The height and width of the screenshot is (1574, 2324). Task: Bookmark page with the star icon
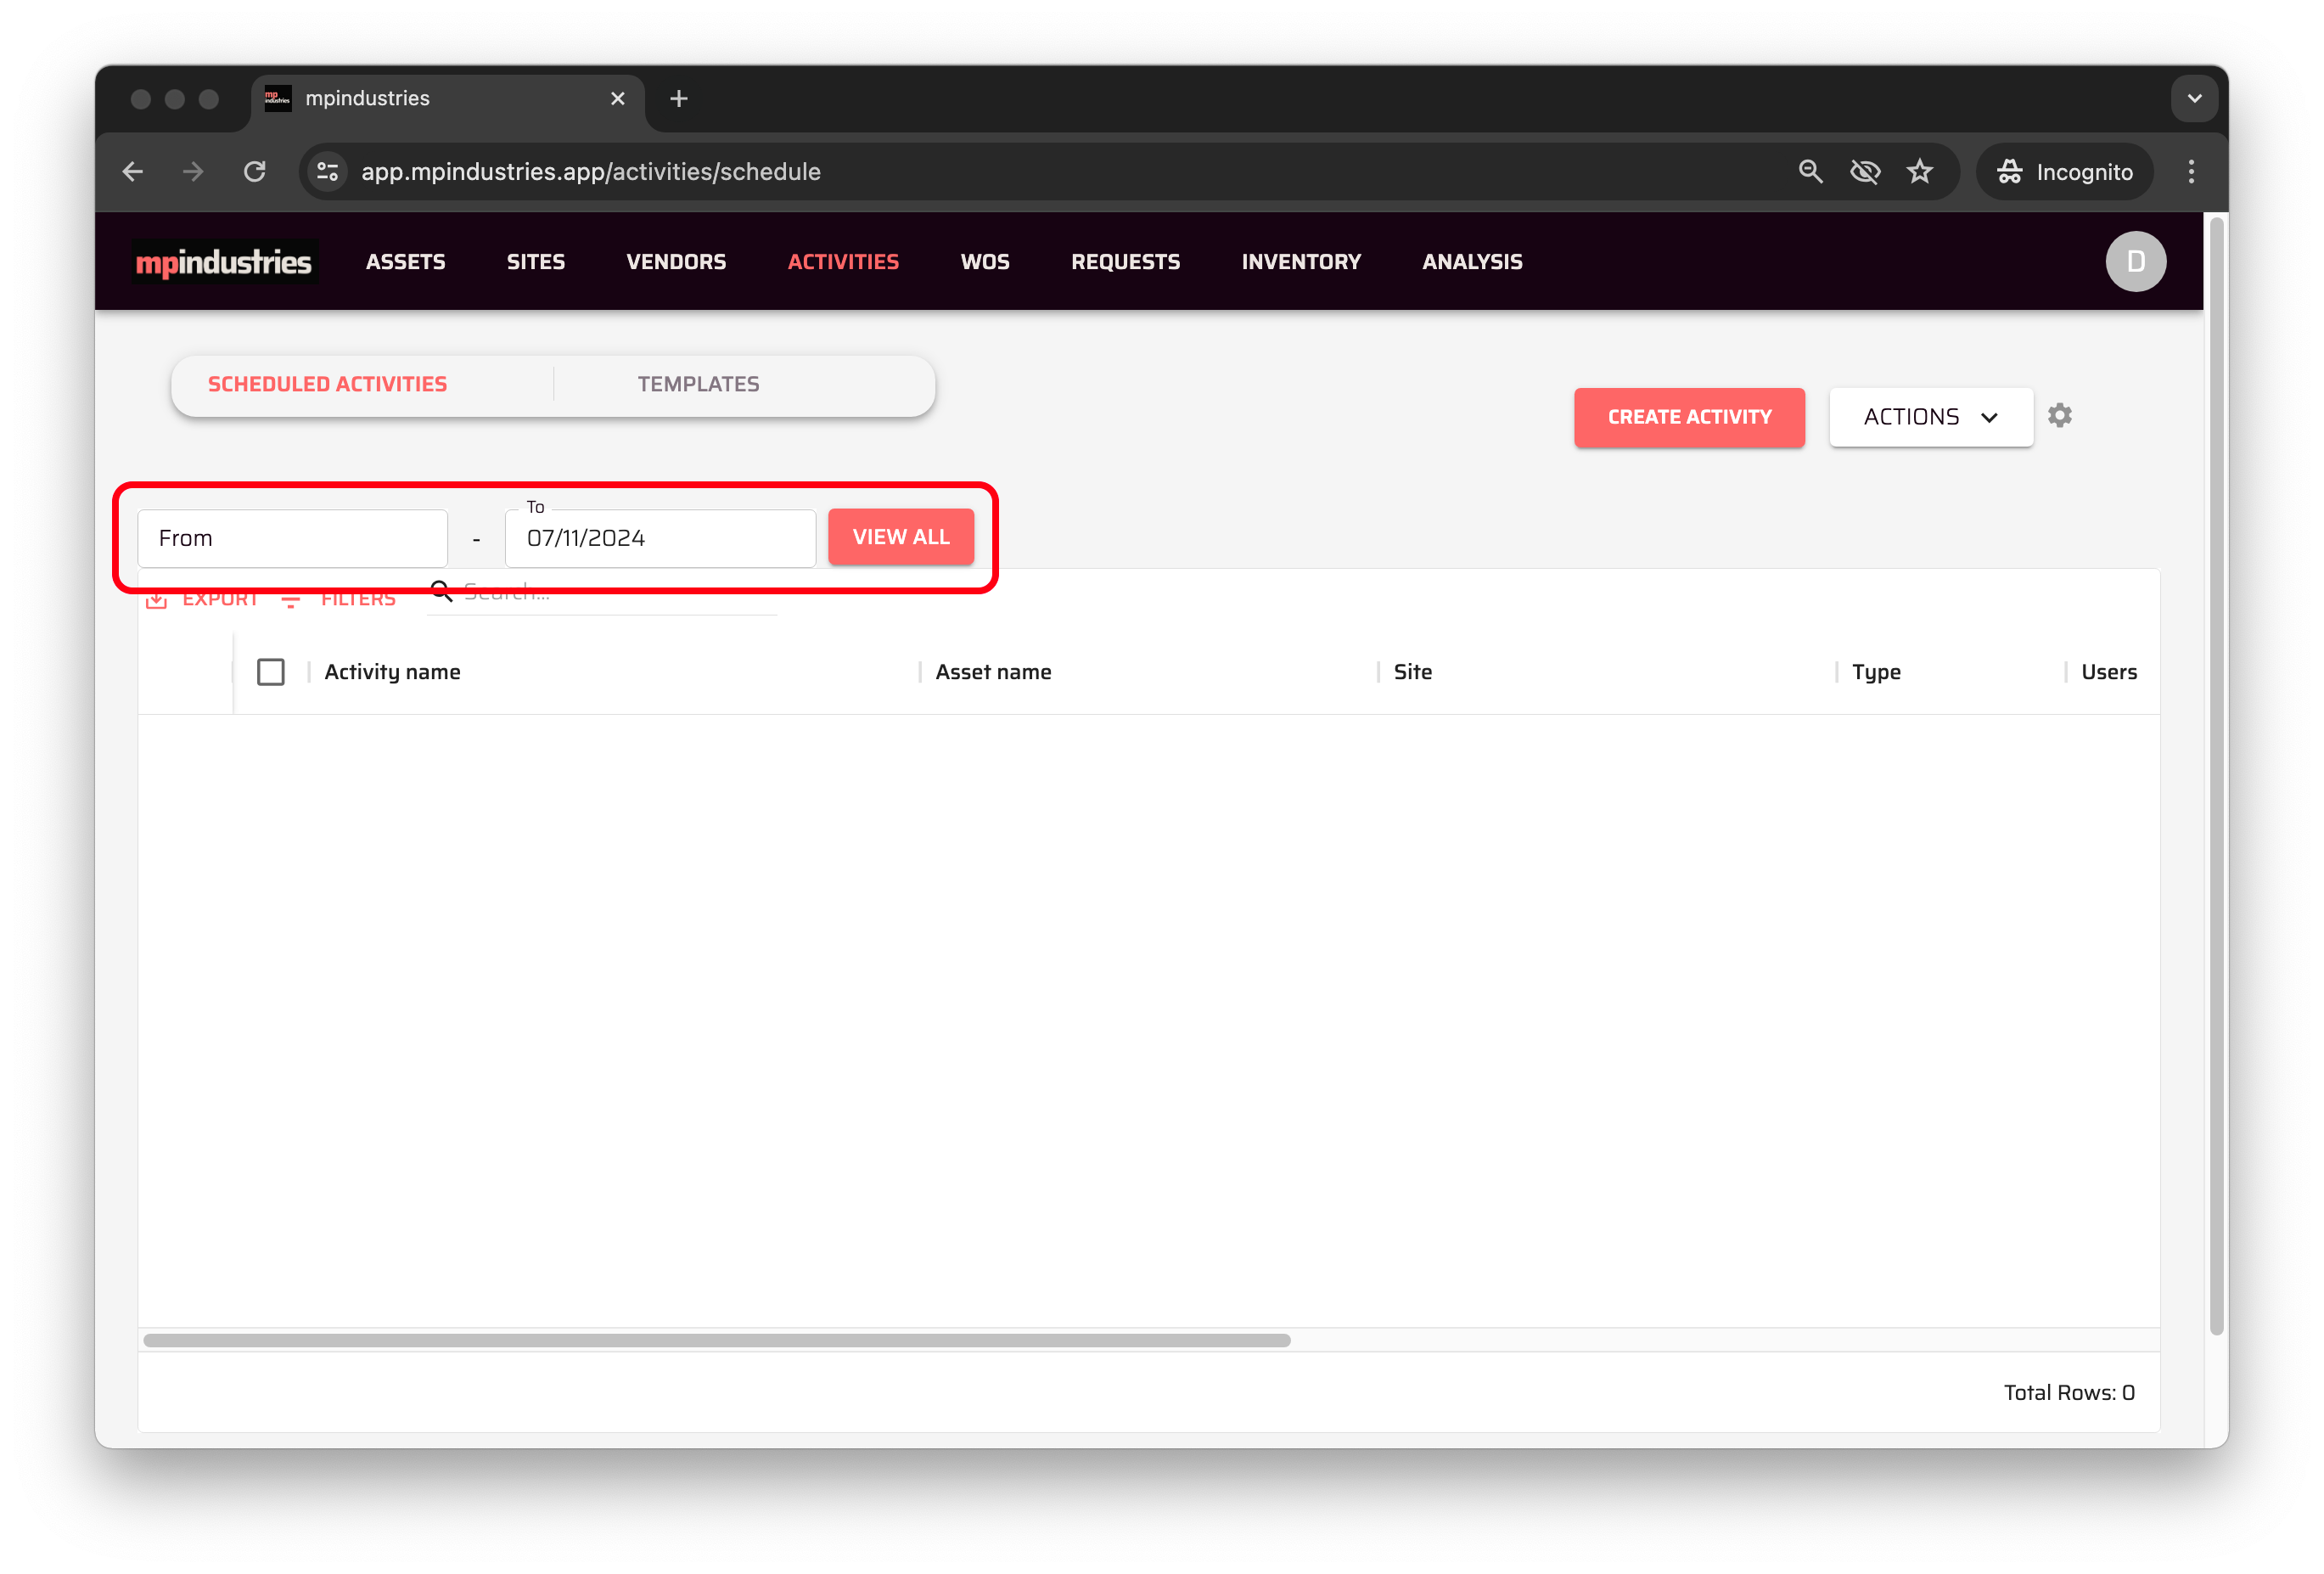point(1919,172)
